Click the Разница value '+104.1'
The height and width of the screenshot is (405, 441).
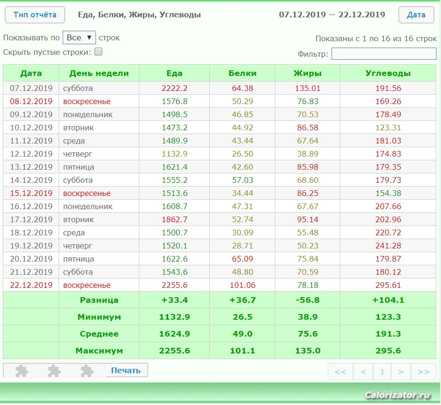[x=388, y=300]
